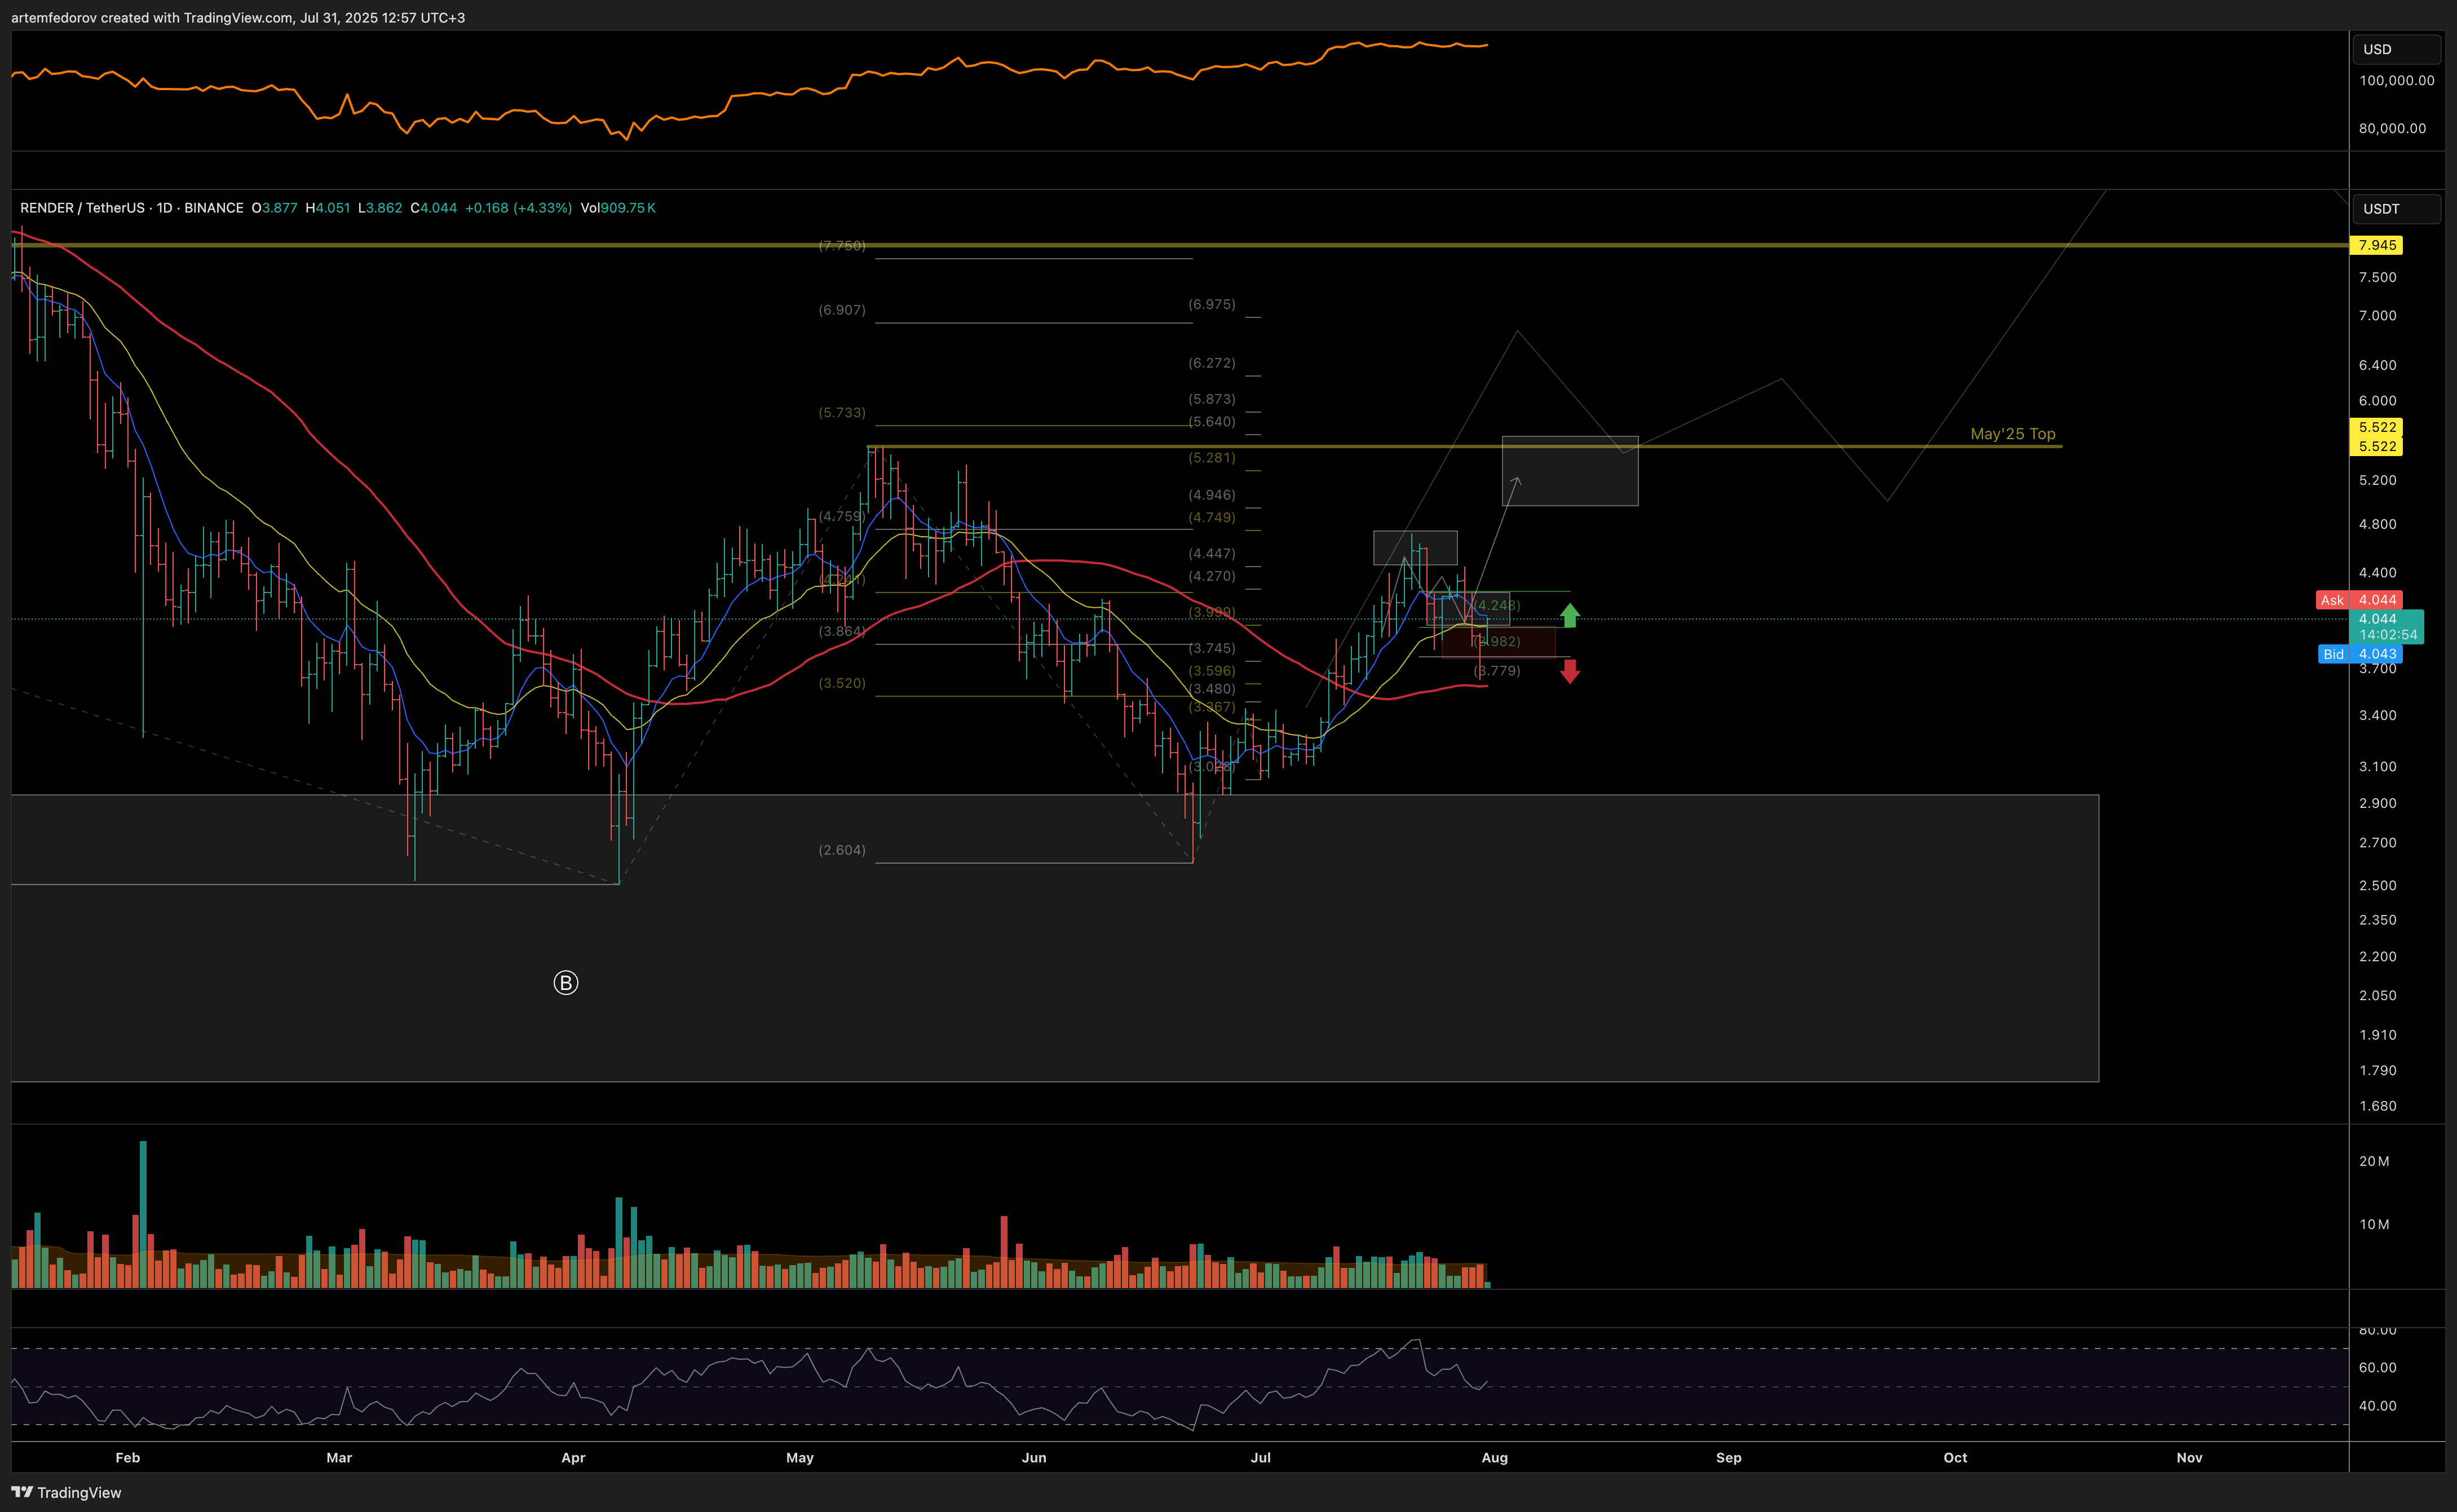Click the close value C4.044
Image resolution: width=2457 pixels, height=1512 pixels.
click(434, 208)
